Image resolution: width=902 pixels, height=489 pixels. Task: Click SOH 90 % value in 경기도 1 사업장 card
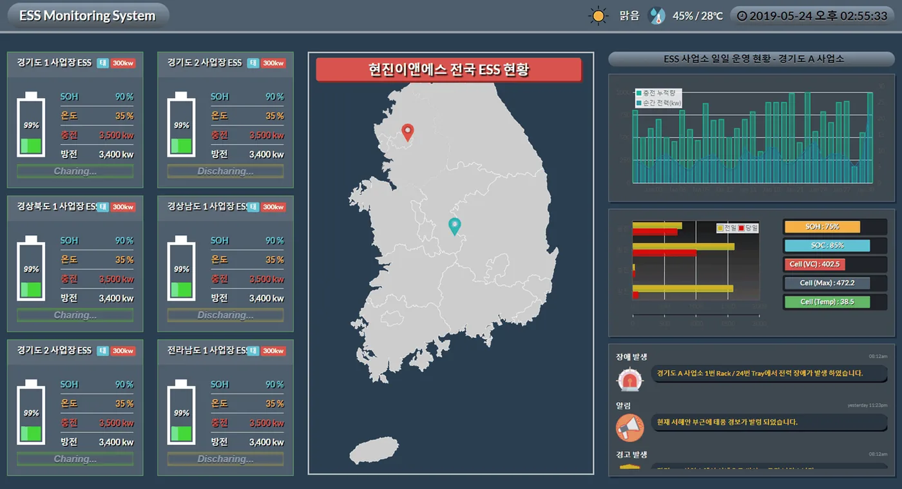[x=124, y=97]
